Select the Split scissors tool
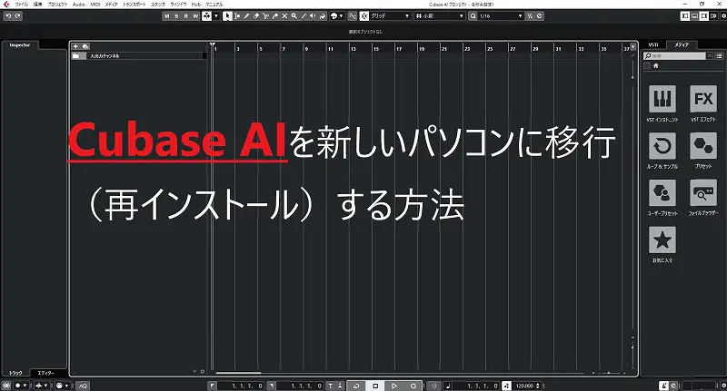 click(x=265, y=15)
